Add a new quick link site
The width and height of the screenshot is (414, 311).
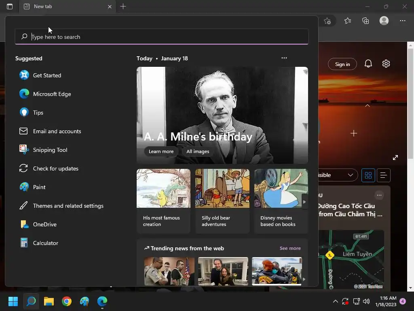point(354,133)
